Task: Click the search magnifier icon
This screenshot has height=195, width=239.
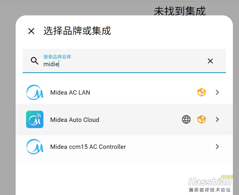Action: (35, 61)
